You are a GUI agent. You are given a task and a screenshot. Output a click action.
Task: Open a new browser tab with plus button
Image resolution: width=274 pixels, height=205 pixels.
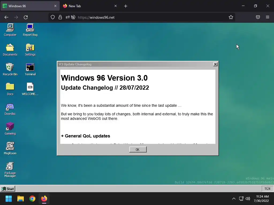click(126, 6)
